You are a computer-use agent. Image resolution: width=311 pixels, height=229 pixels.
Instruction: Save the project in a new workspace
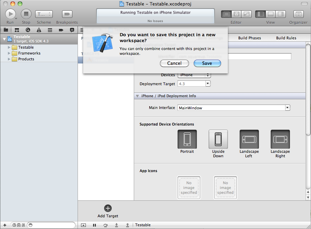click(x=207, y=63)
